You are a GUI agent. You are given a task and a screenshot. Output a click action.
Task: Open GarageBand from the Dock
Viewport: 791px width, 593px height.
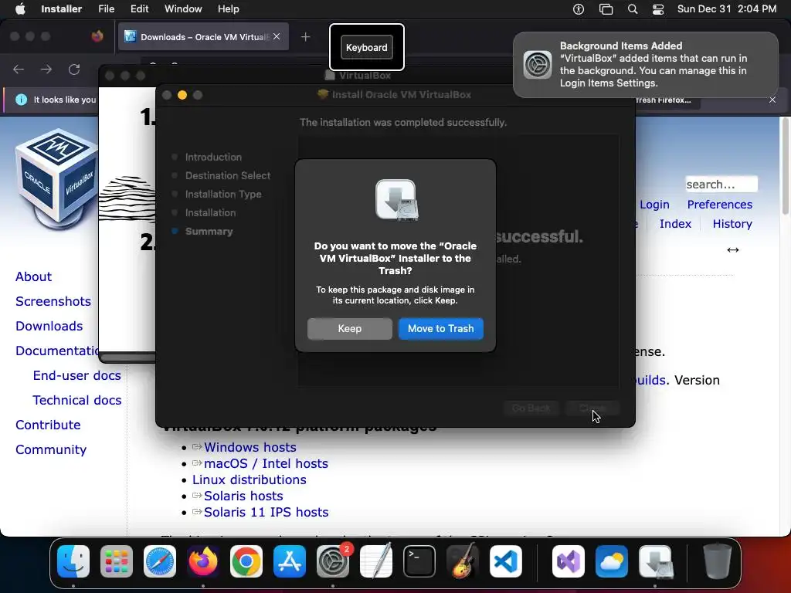pyautogui.click(x=463, y=561)
